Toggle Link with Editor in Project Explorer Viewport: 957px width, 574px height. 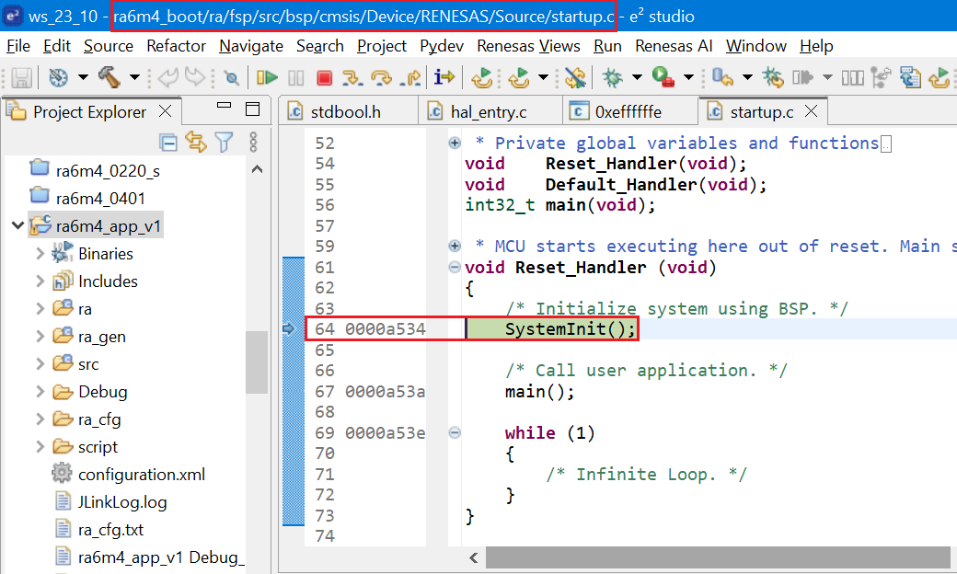click(196, 142)
